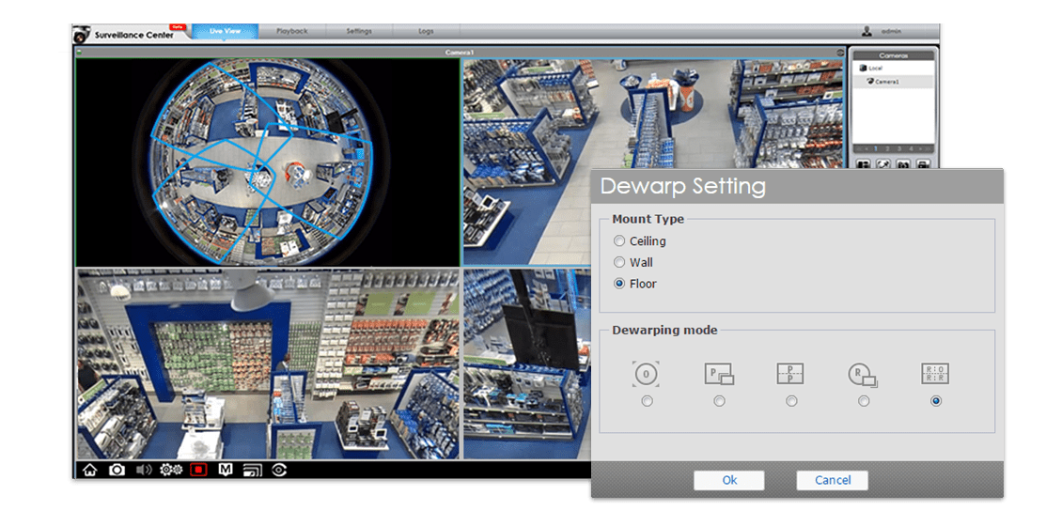Open the Logs tab
Image resolution: width=1046 pixels, height=526 pixels.
tap(426, 31)
